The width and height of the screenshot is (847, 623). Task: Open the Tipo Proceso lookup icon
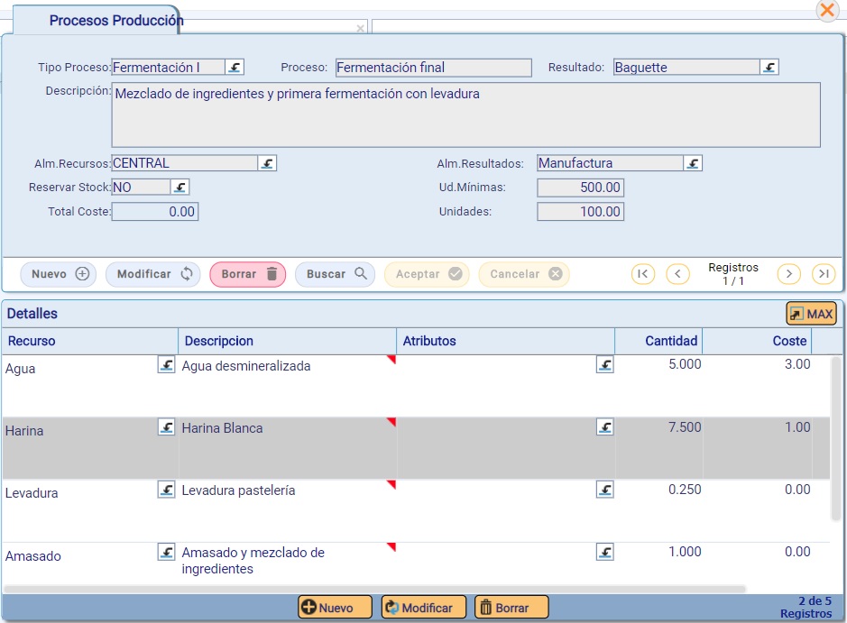click(235, 68)
